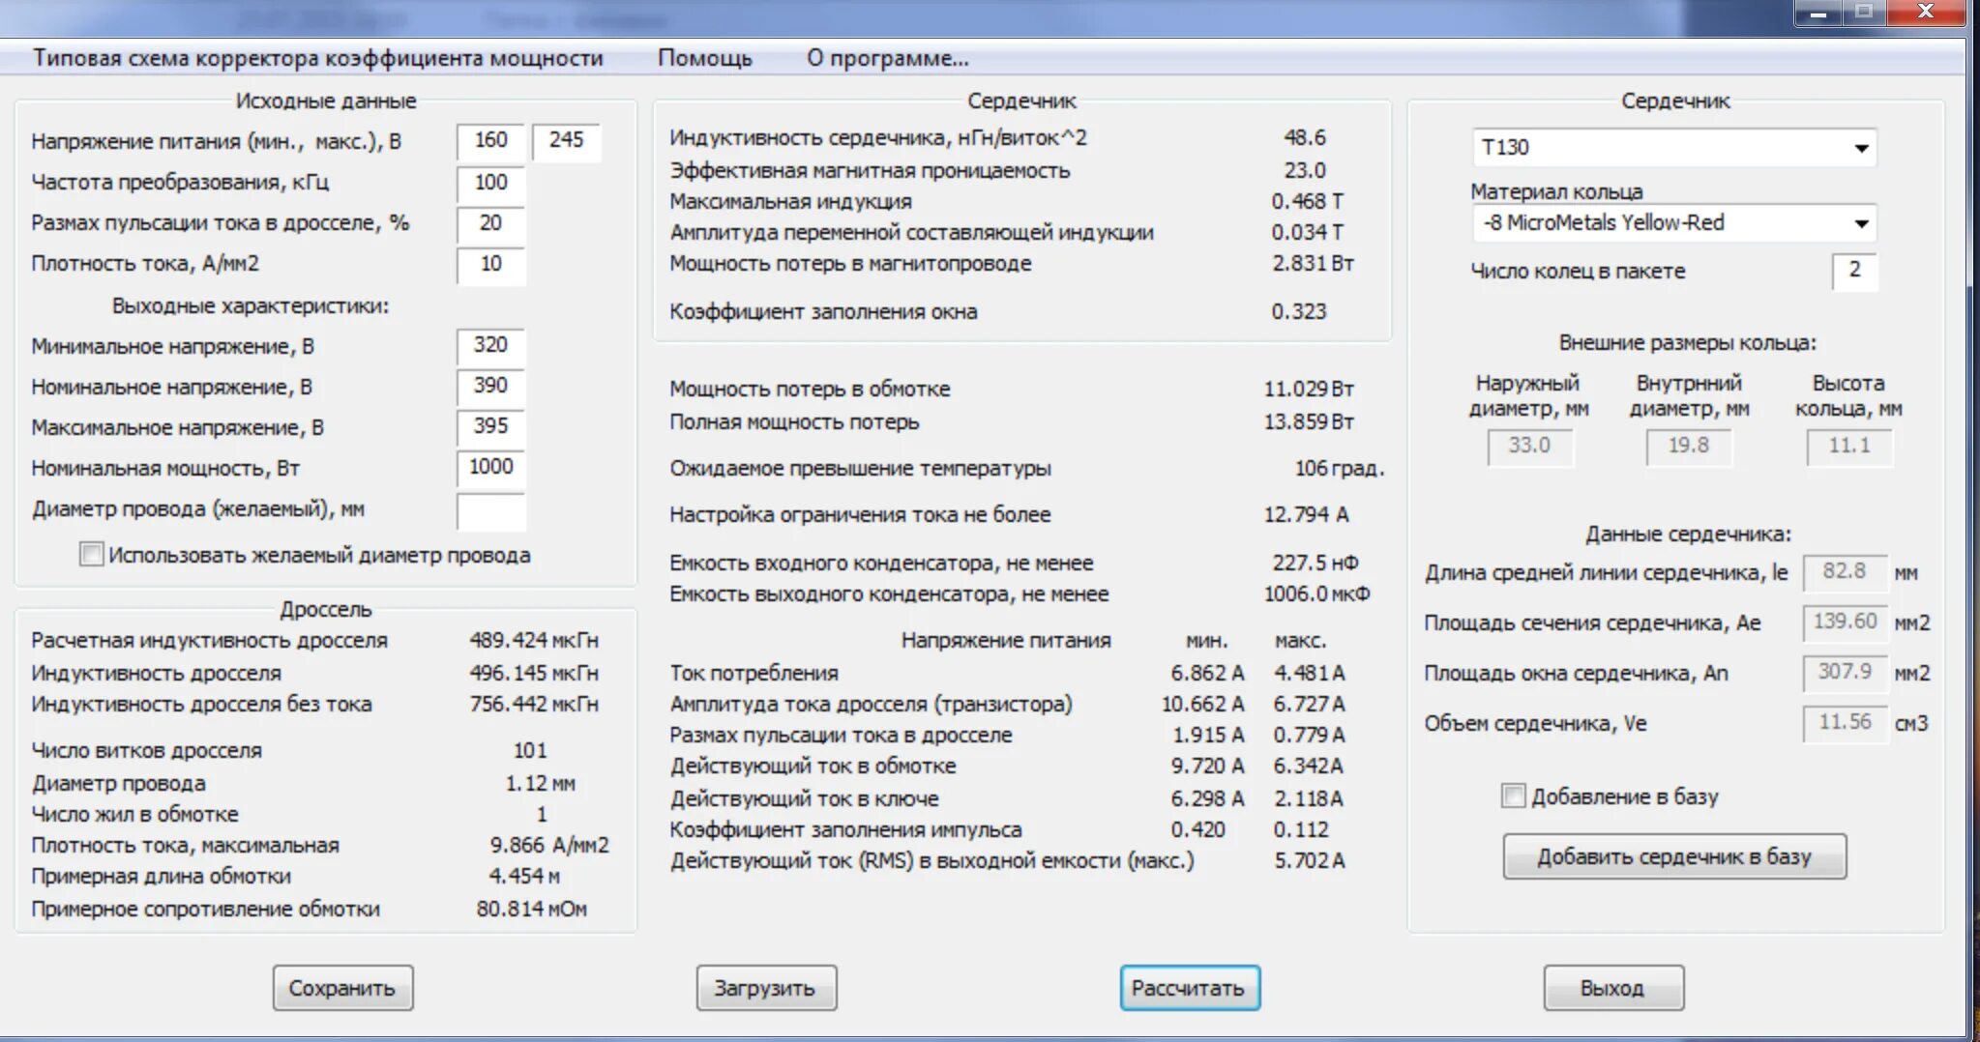This screenshot has height=1042, width=1980.
Task: Open the 'Помощь' menu
Action: point(705,58)
